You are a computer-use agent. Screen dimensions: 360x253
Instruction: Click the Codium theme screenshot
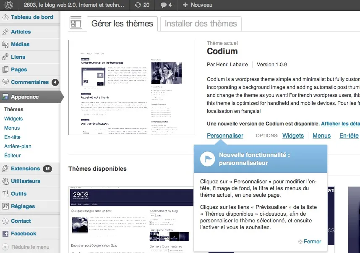[132, 87]
